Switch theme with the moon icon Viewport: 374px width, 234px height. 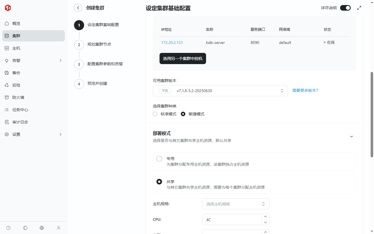pos(25,228)
